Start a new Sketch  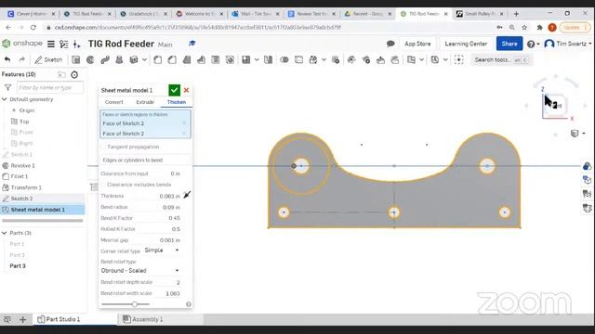[x=48, y=59]
